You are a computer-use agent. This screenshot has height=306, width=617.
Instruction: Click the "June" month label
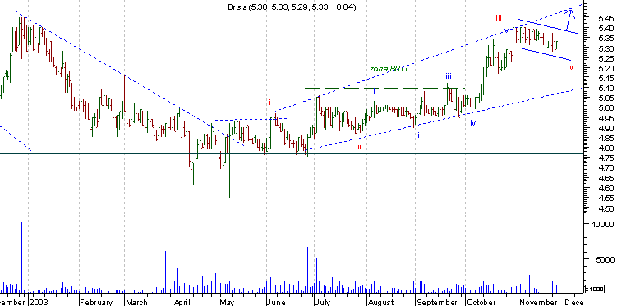(276, 303)
